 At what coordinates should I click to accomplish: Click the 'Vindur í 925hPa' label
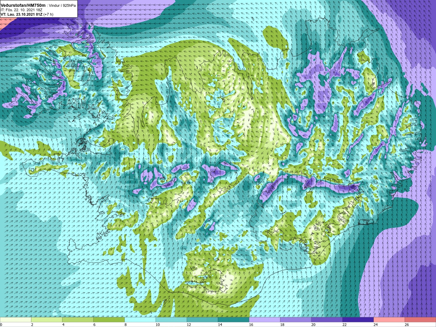(62, 5)
